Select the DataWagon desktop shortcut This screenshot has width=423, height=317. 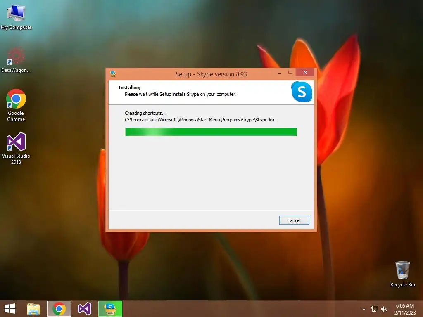tap(16, 60)
